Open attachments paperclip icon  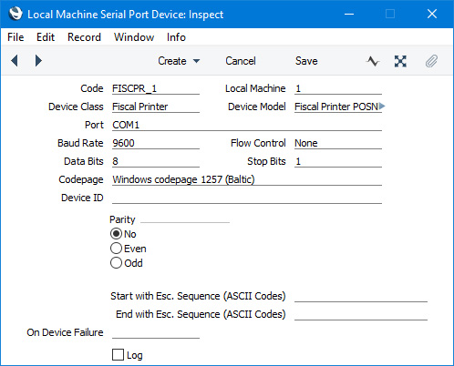point(431,61)
